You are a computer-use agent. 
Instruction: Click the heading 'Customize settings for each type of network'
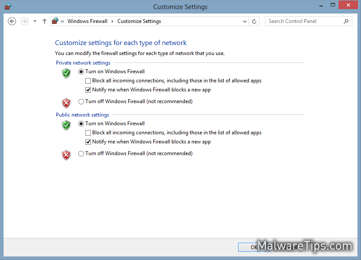click(x=121, y=43)
